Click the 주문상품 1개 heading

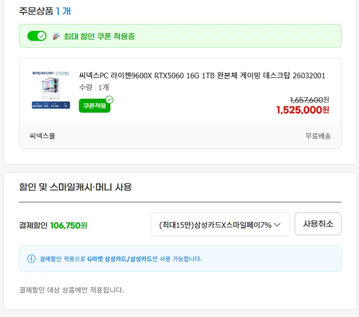(45, 11)
